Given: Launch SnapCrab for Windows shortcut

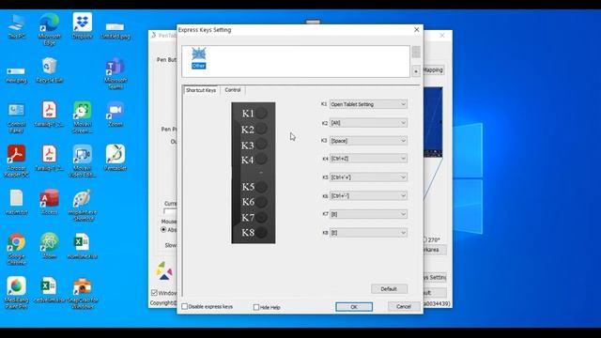Looking at the screenshot, I should point(82,293).
